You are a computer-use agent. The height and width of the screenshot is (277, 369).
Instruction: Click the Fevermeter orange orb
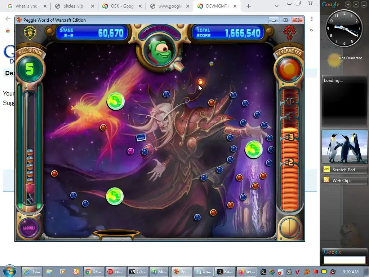pos(289,70)
